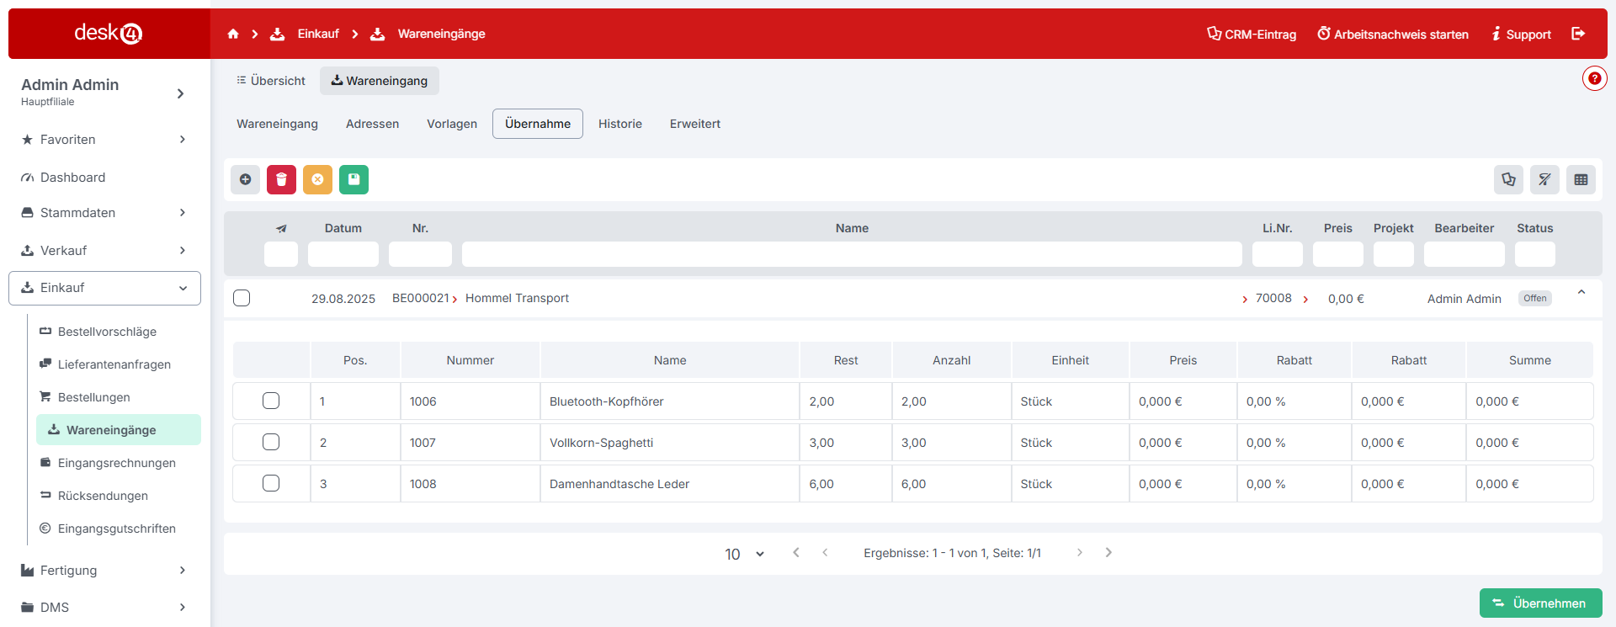Check the BE000021 Hommel Transport row checkbox
1616x627 pixels.
[242, 298]
